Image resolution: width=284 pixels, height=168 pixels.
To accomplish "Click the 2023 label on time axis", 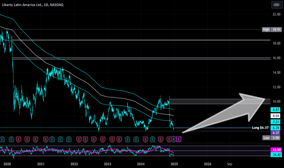I will (x=107, y=164).
